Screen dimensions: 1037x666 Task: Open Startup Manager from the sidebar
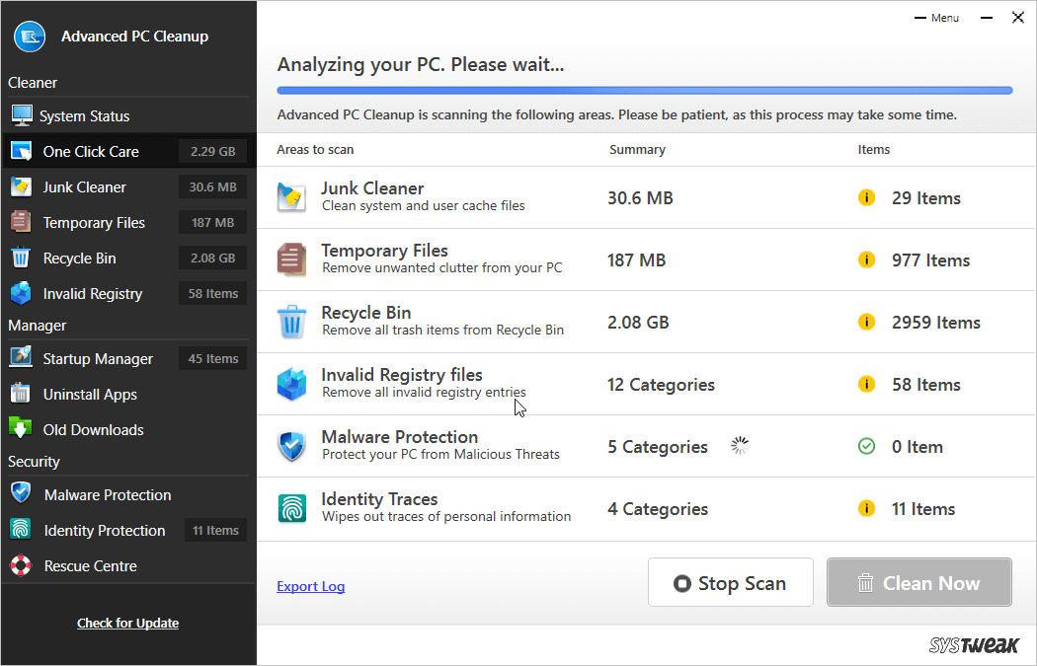coord(97,359)
